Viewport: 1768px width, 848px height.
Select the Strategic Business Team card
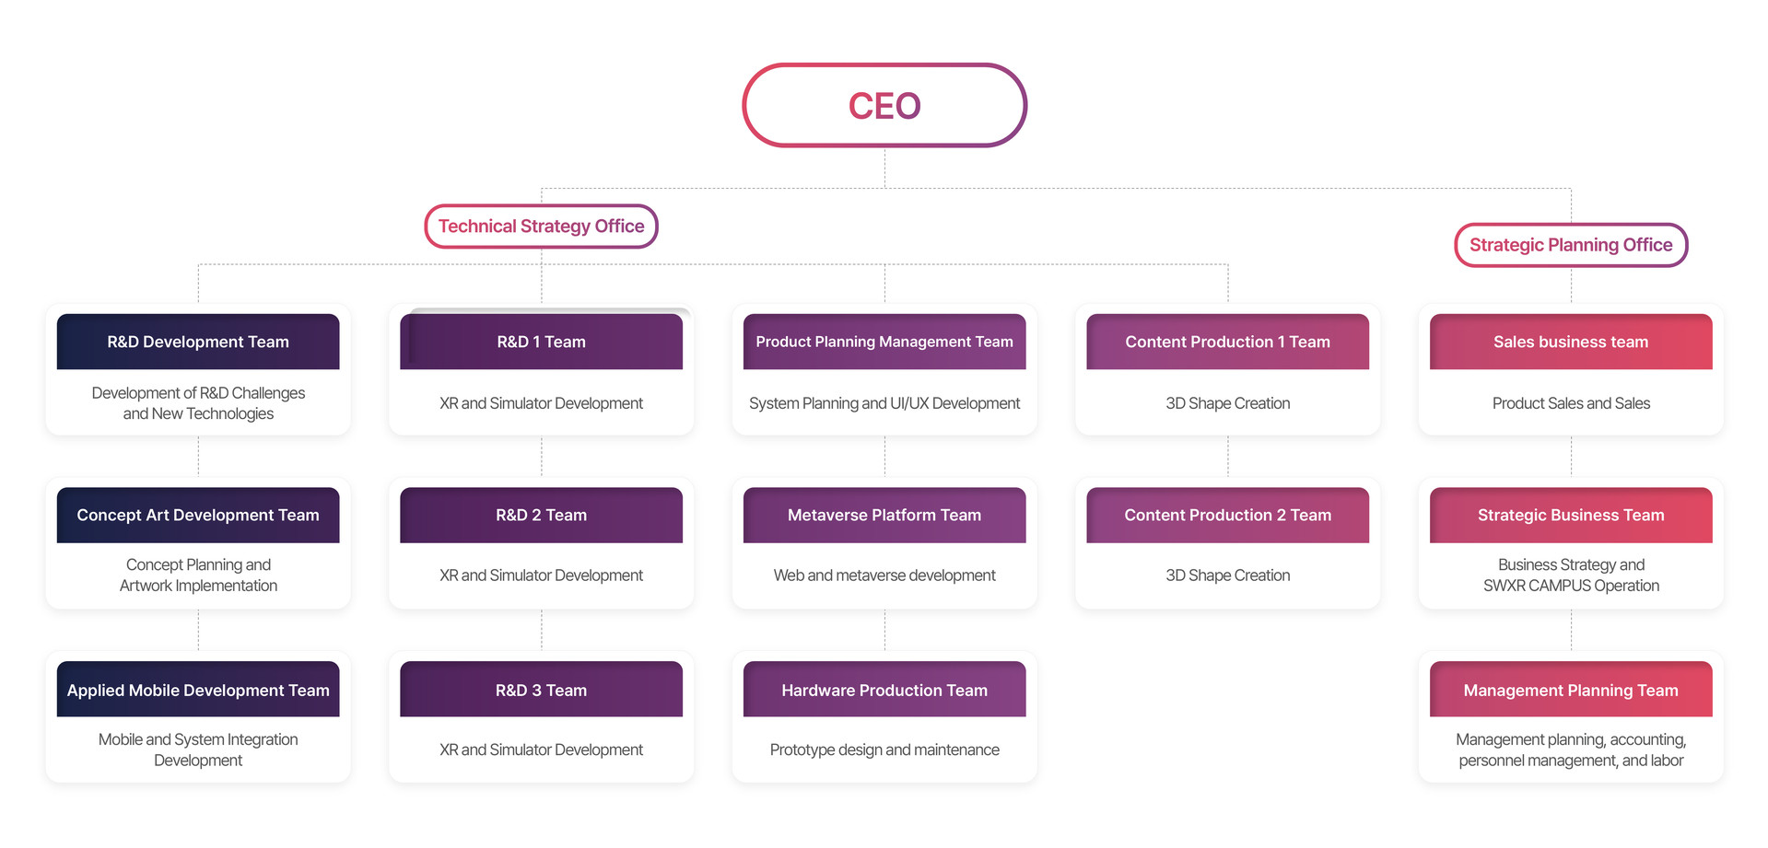tap(1571, 543)
